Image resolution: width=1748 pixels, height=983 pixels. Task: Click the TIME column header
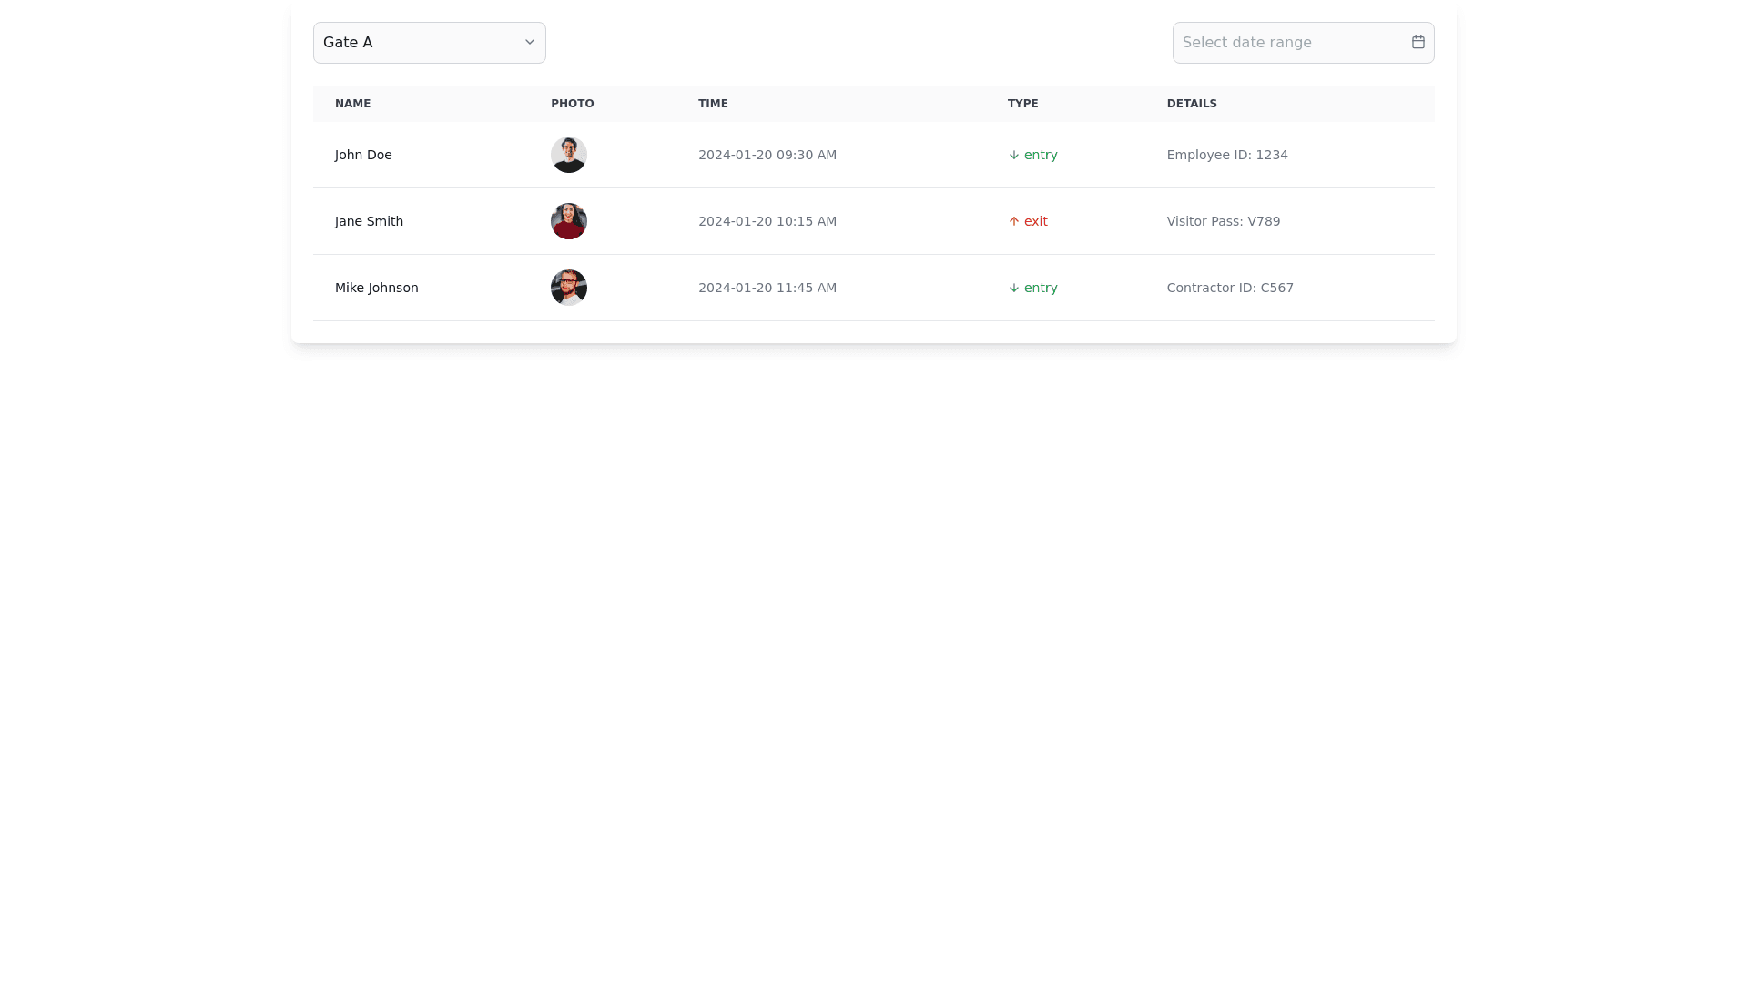tap(713, 104)
